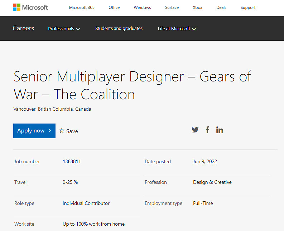Share job on Facebook
The image size is (284, 231).
click(x=207, y=130)
